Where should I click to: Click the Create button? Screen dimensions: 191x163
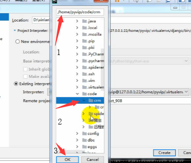(165, 153)
